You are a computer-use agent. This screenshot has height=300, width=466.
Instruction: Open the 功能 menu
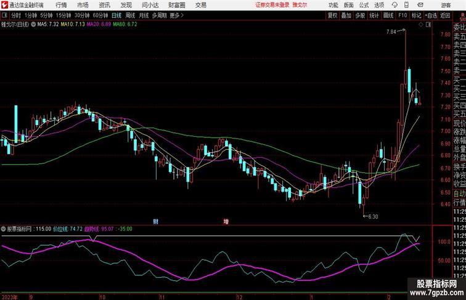coord(333,5)
